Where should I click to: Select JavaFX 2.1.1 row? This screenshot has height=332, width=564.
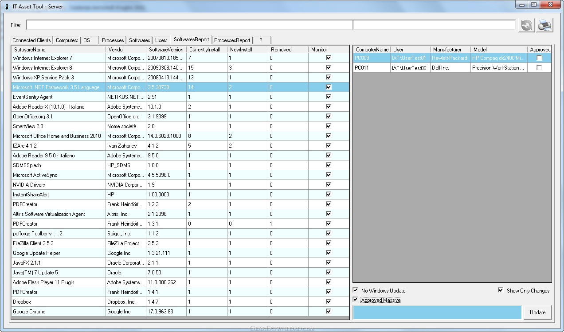click(180, 263)
